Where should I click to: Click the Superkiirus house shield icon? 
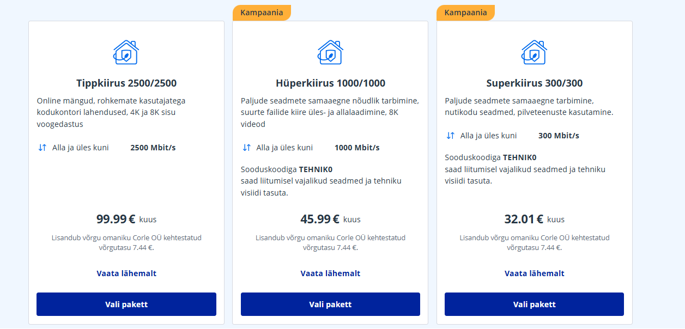coord(535,52)
